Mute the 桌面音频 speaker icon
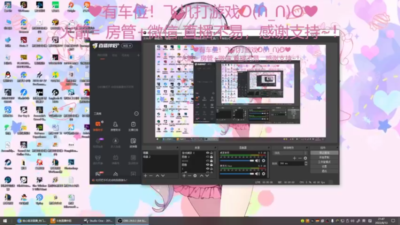This screenshot has width=400, height=225. click(257, 160)
